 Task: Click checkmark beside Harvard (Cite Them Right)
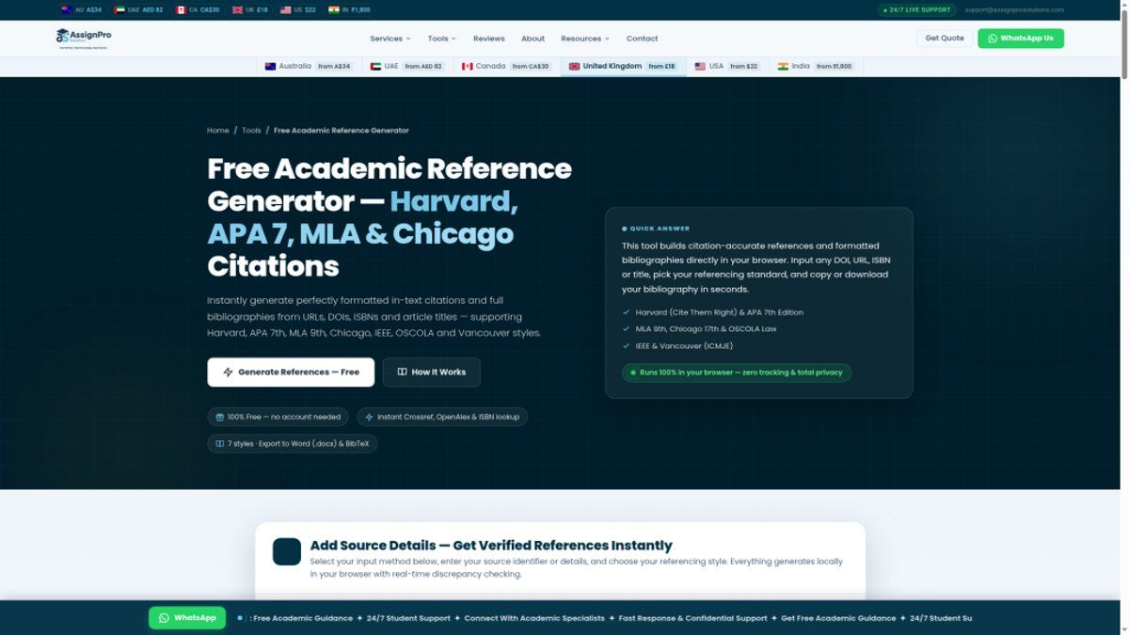pyautogui.click(x=627, y=312)
